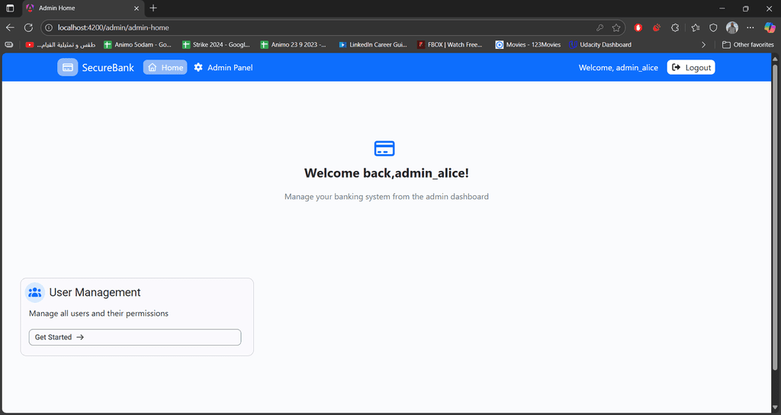Log out with the Logout button
The width and height of the screenshot is (781, 415).
pos(691,67)
